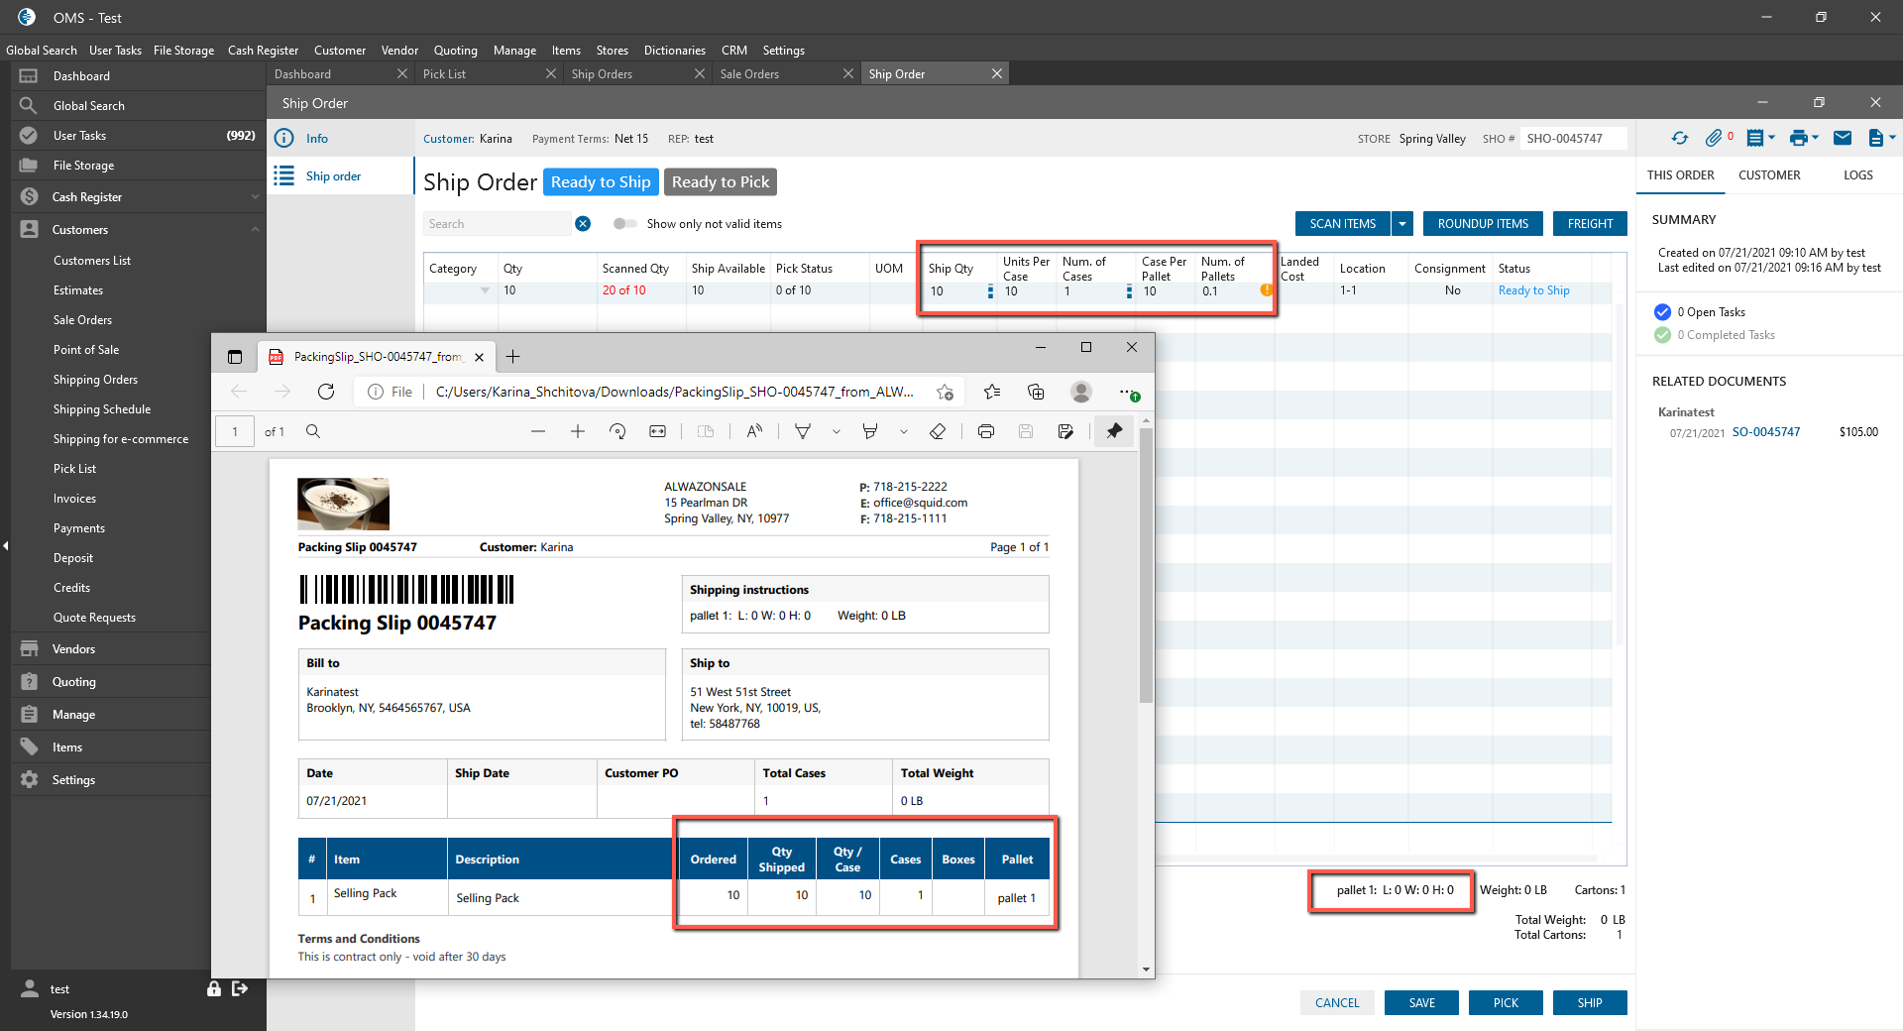Switch to the Sale Orders tab
This screenshot has width=1903, height=1031.
tap(749, 74)
